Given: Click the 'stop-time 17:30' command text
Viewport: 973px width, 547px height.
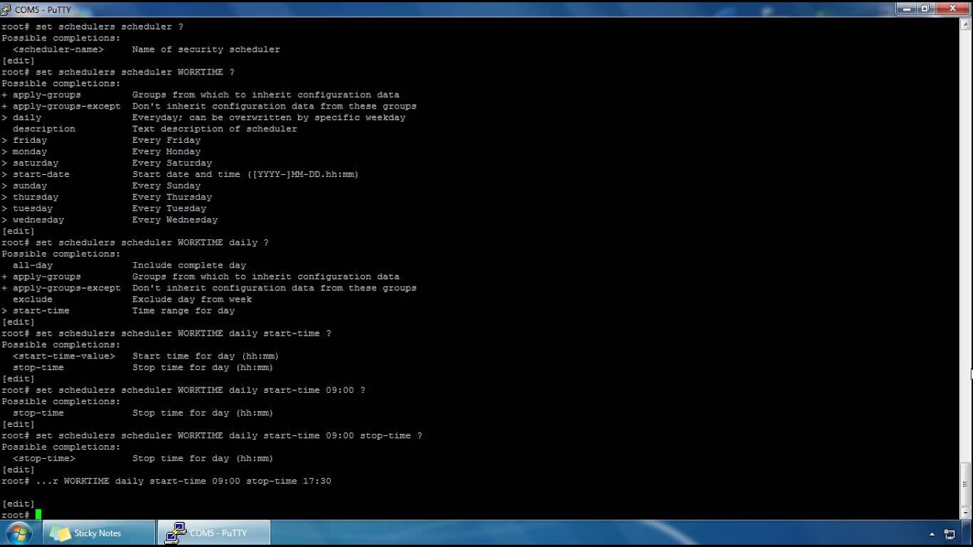Looking at the screenshot, I should click(x=288, y=481).
